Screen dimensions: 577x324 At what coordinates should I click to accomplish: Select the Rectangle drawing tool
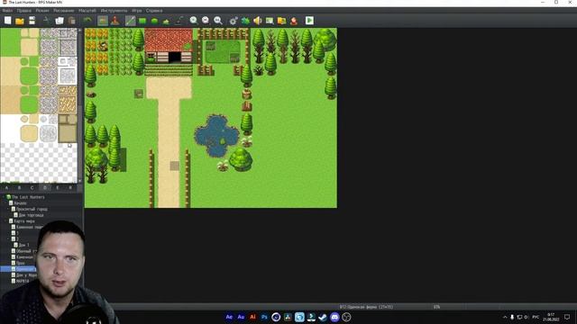click(142, 21)
